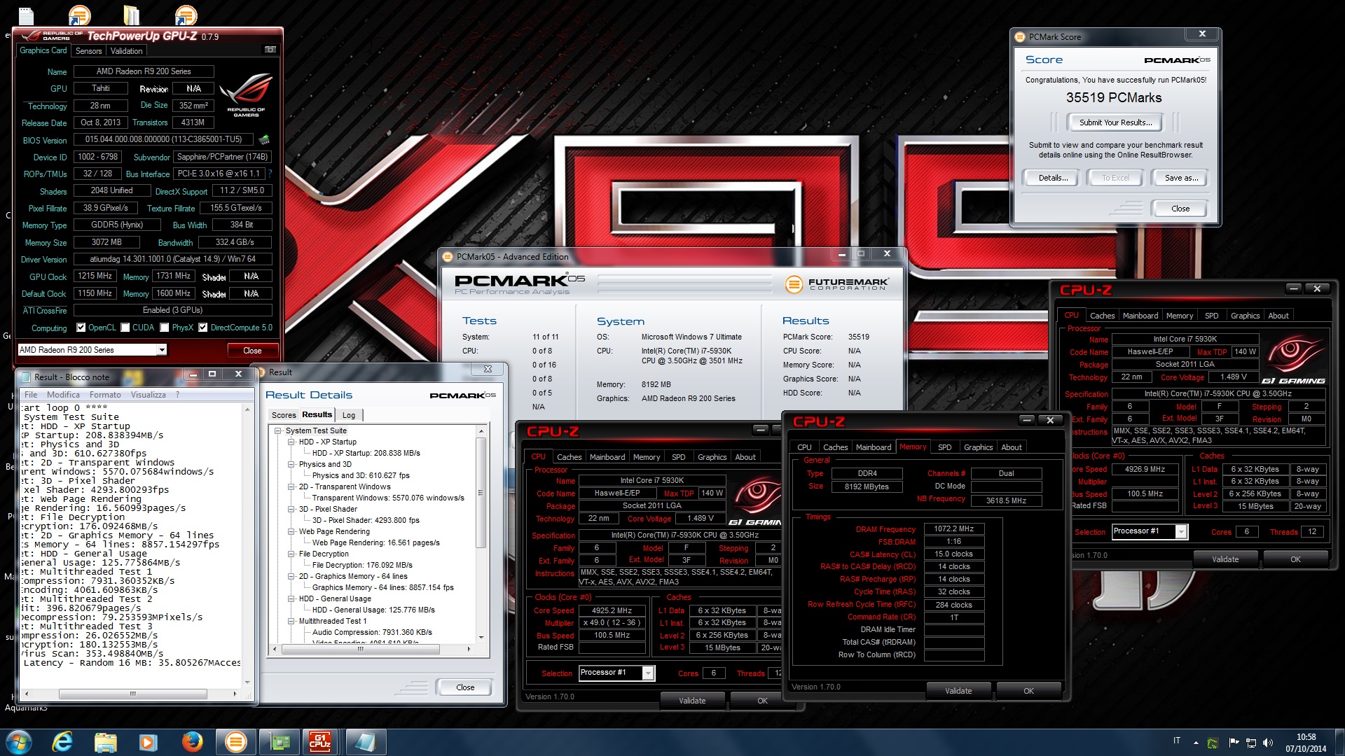Switch to the Sensors tab in GPU-Z

coord(89,51)
